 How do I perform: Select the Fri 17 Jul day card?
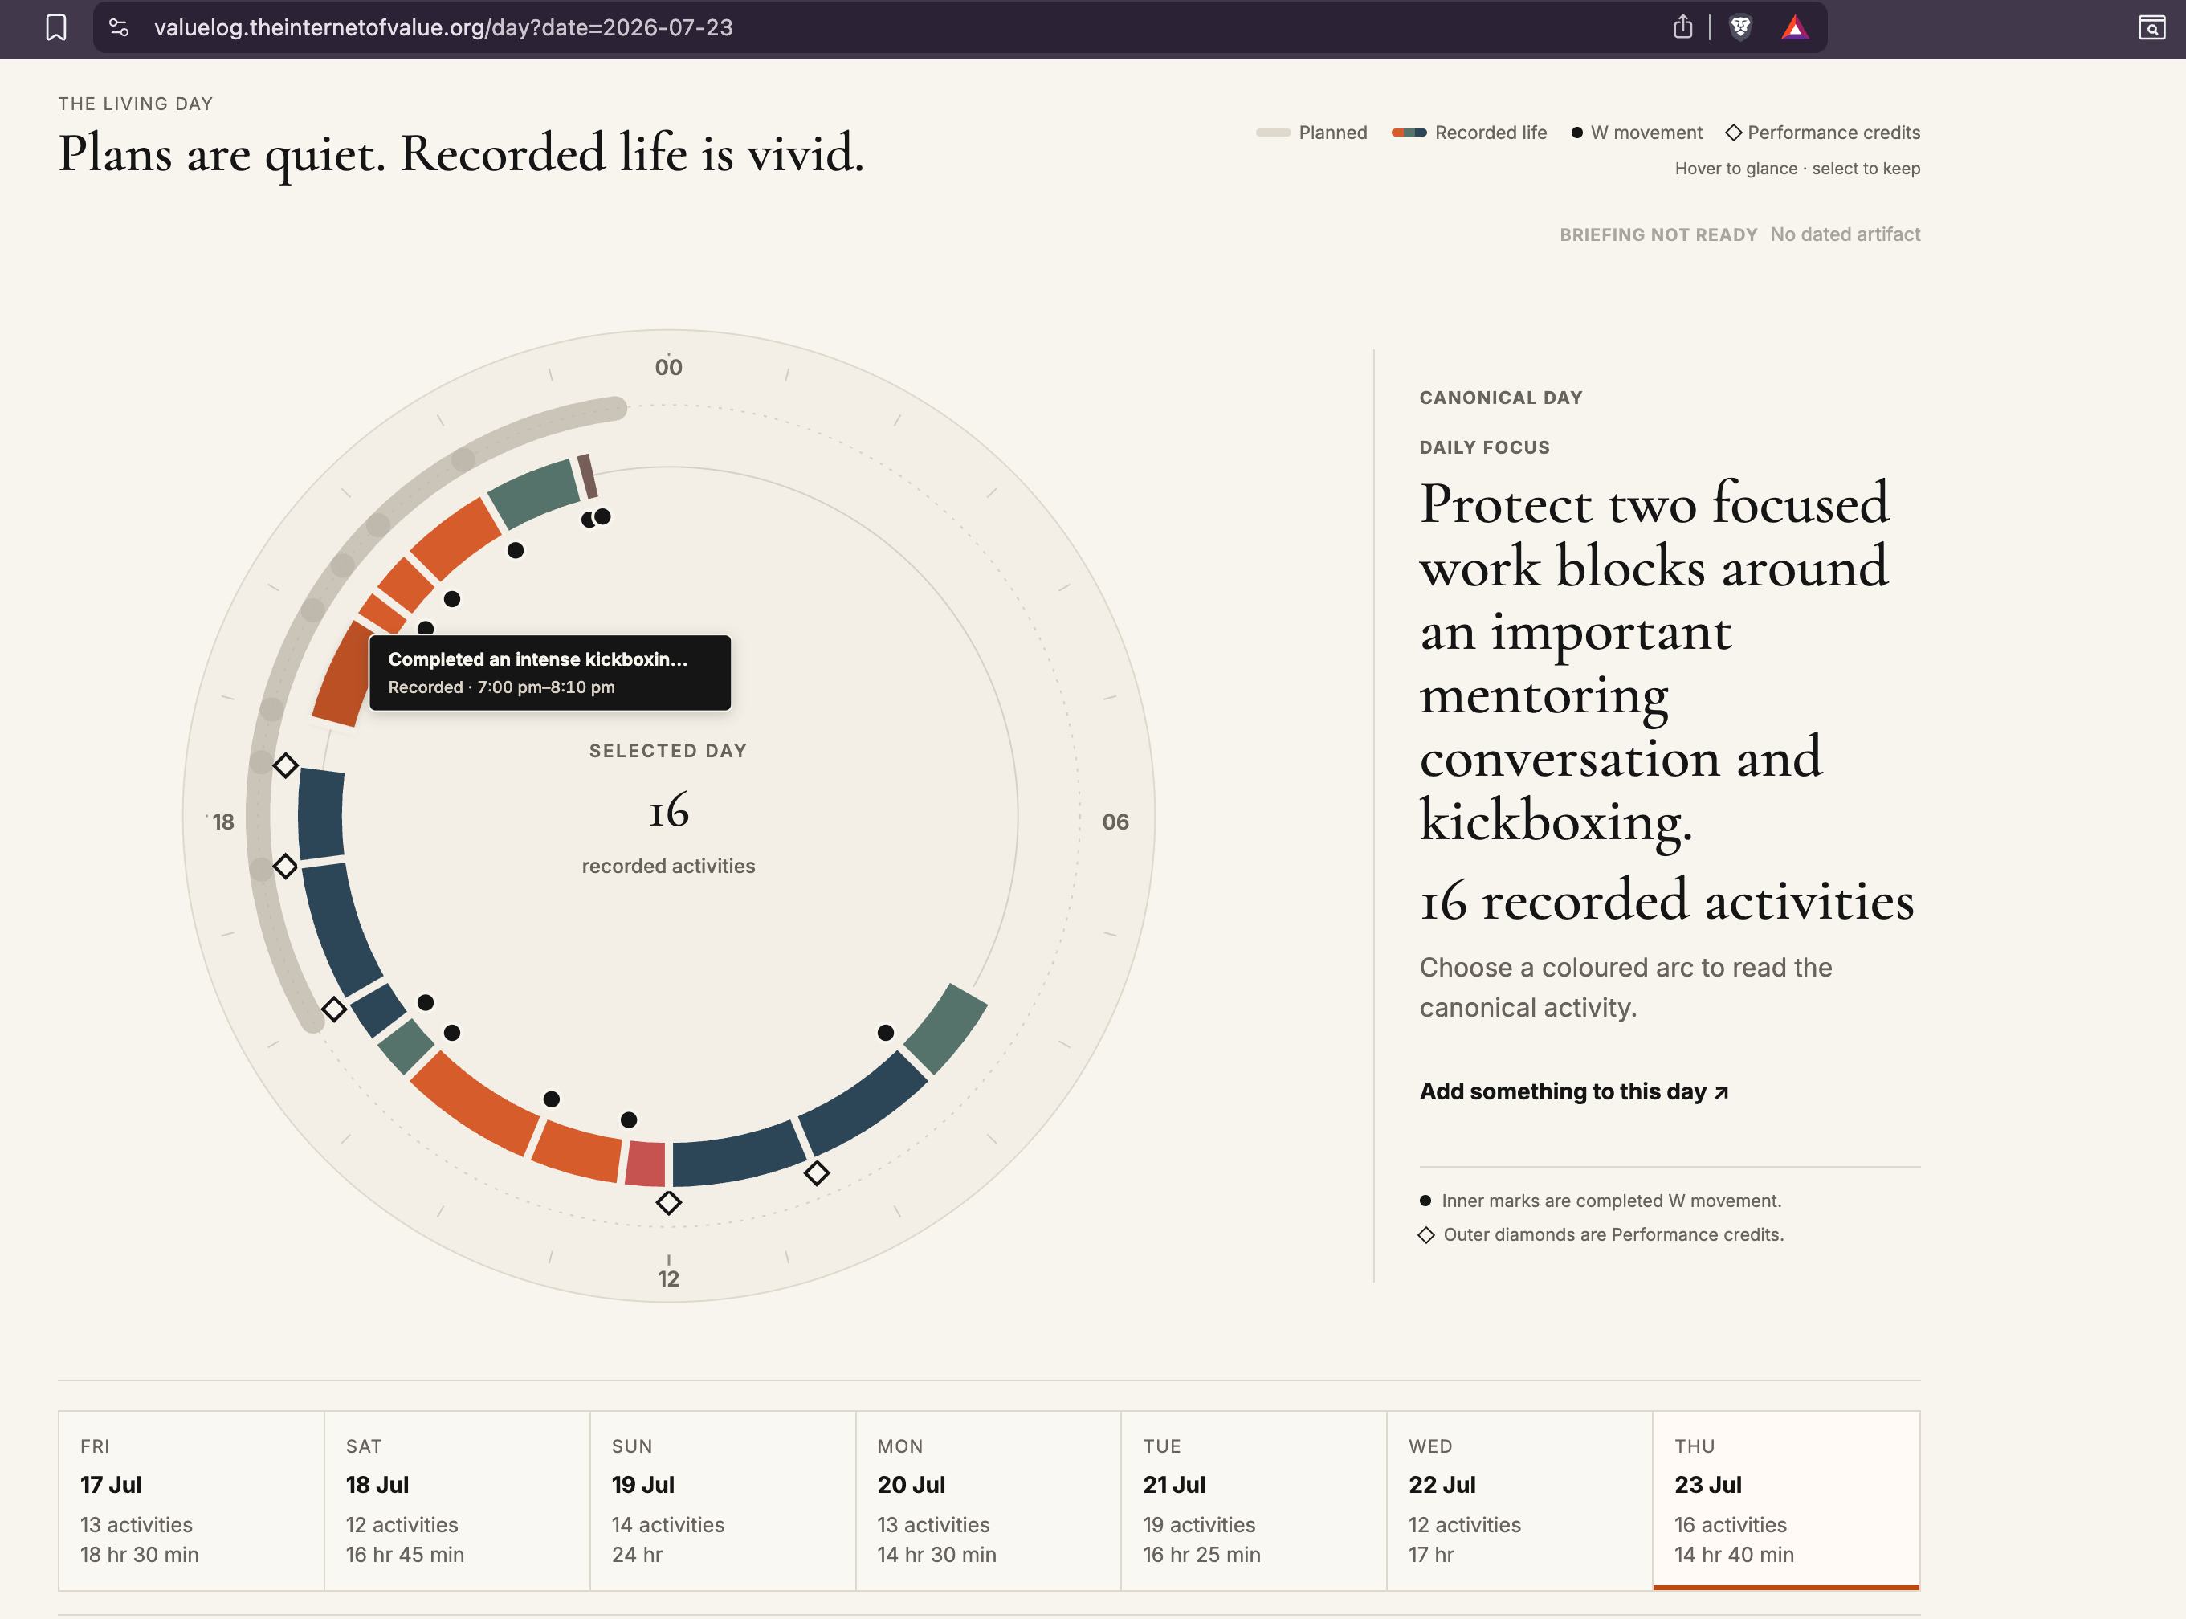point(191,1499)
